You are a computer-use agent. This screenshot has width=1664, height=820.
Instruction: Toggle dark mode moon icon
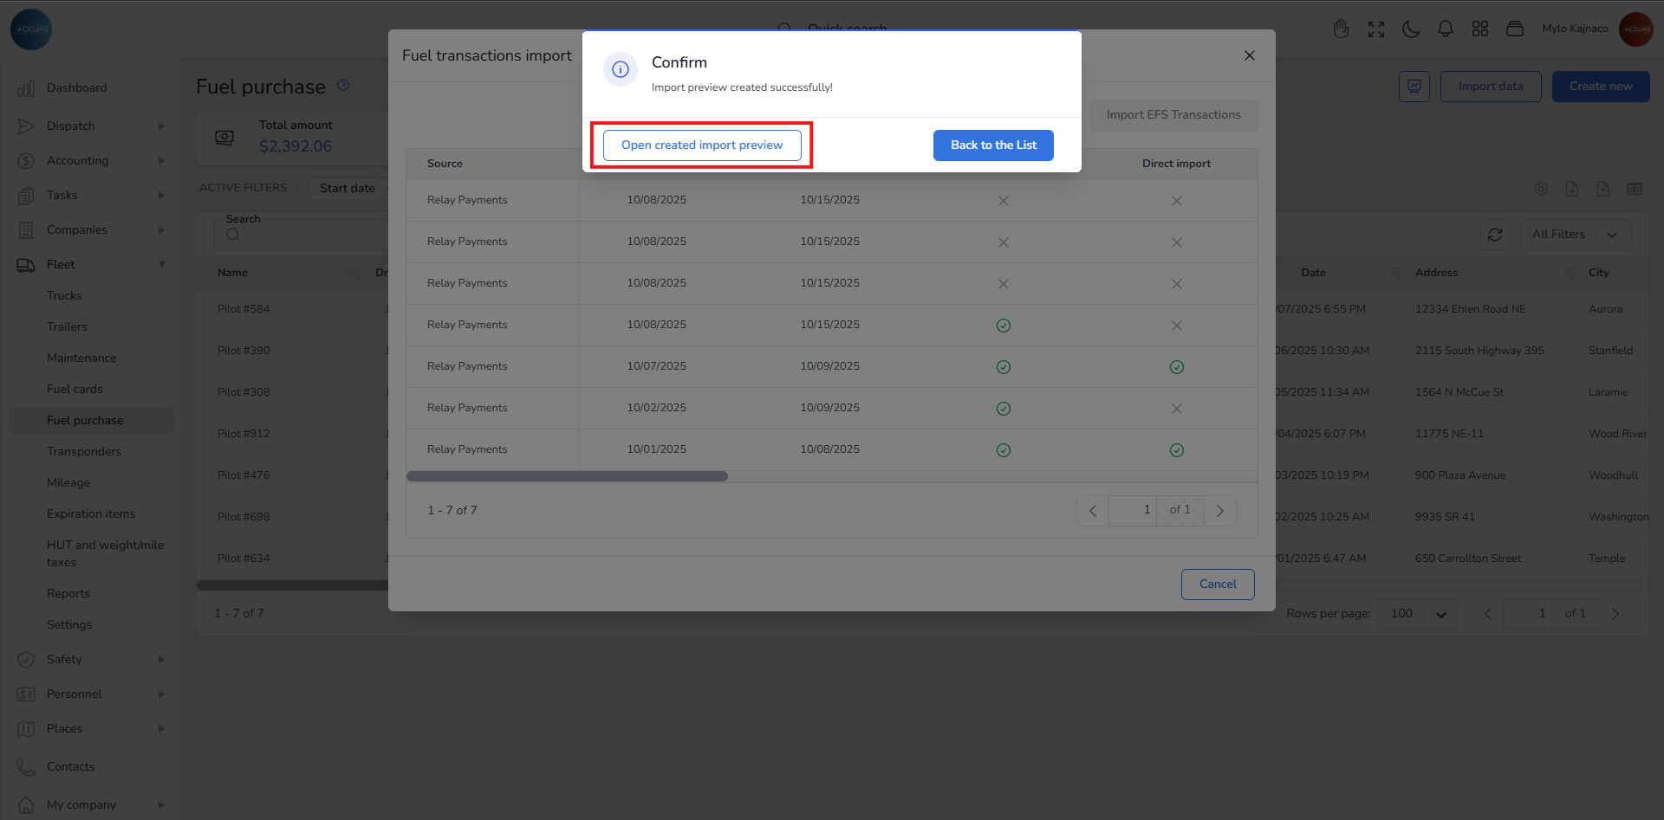(1410, 29)
